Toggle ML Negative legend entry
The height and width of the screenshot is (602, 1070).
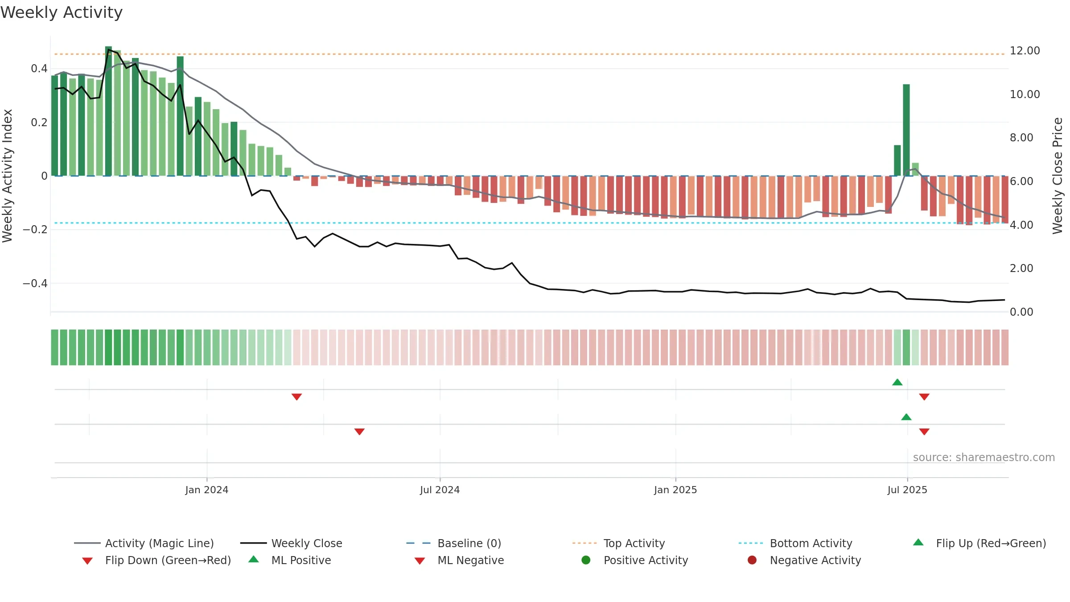pos(459,560)
